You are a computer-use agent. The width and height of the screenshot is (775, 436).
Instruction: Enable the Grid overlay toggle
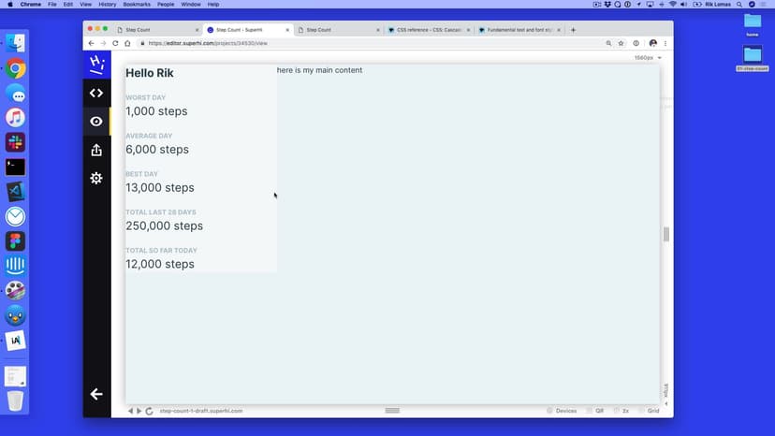pyautogui.click(x=648, y=411)
